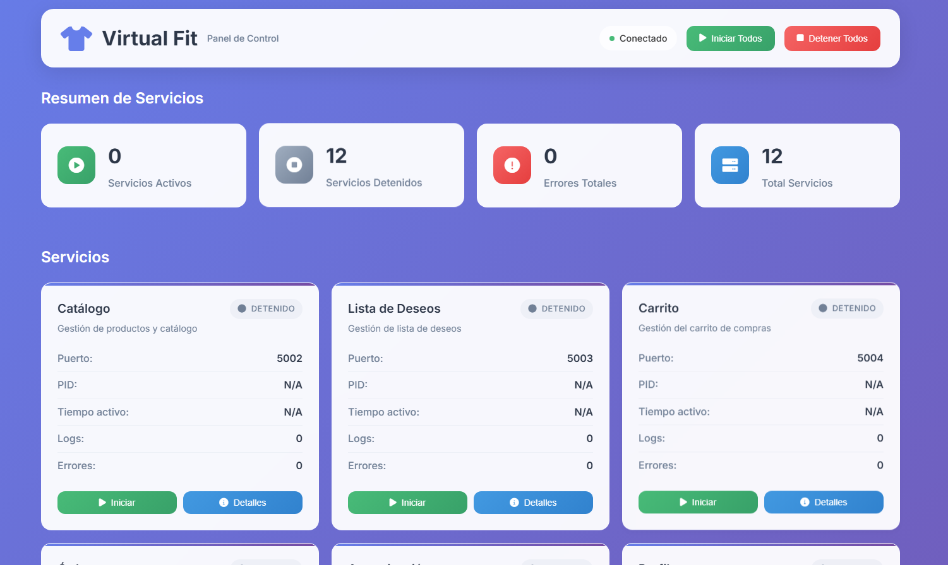Click port value 5003
This screenshot has height=565, width=948.
click(x=580, y=358)
